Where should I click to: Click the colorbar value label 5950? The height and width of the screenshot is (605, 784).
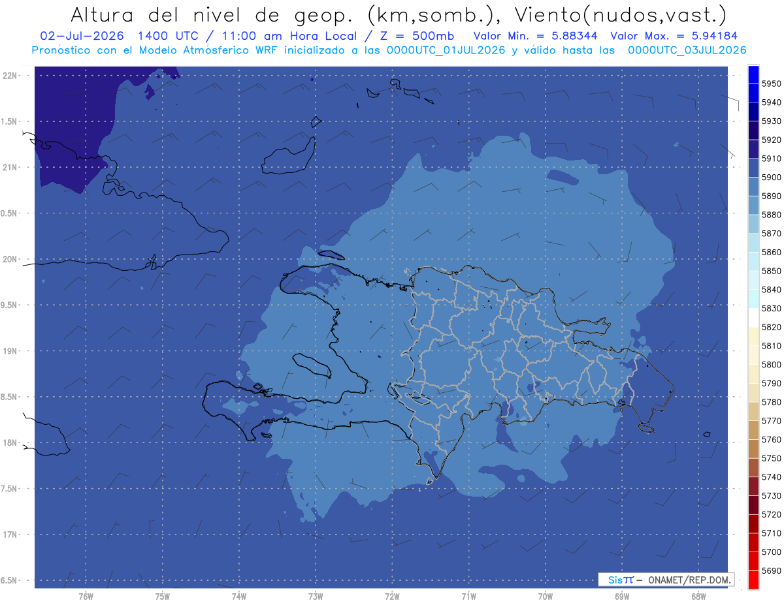[x=771, y=84]
